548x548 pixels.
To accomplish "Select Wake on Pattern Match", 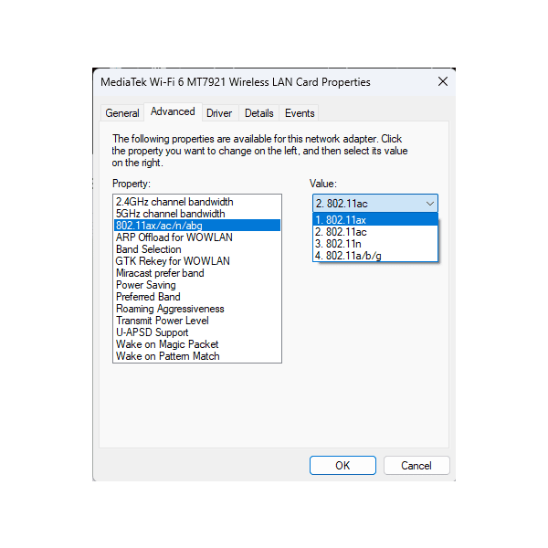I will (x=197, y=356).
